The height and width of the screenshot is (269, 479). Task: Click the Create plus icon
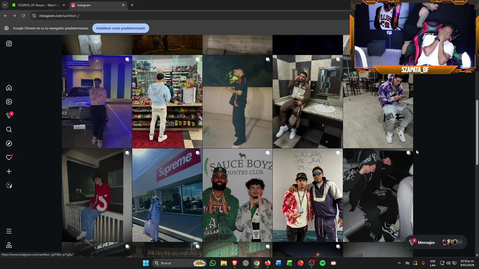click(9, 171)
